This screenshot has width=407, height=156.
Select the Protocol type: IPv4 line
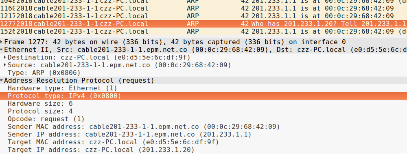(203, 96)
